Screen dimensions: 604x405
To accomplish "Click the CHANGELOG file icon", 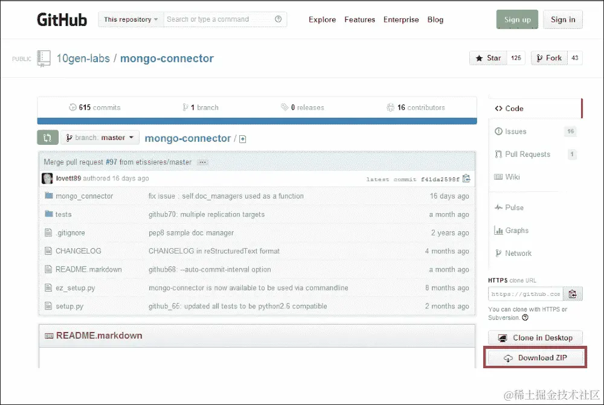I will pos(48,251).
